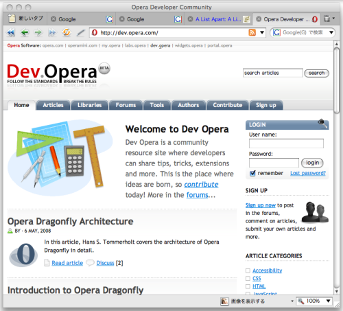Open the address bar history dropdown
This screenshot has width=343, height=311.
tap(262, 32)
